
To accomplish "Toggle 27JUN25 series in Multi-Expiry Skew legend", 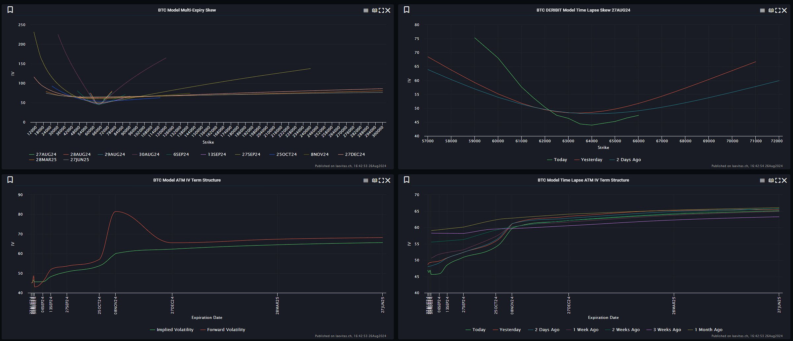I will pyautogui.click(x=76, y=160).
